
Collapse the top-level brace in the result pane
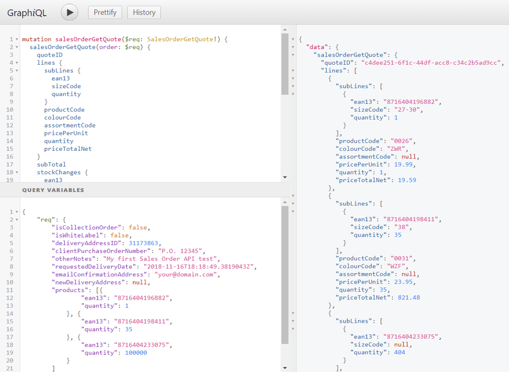coord(293,39)
